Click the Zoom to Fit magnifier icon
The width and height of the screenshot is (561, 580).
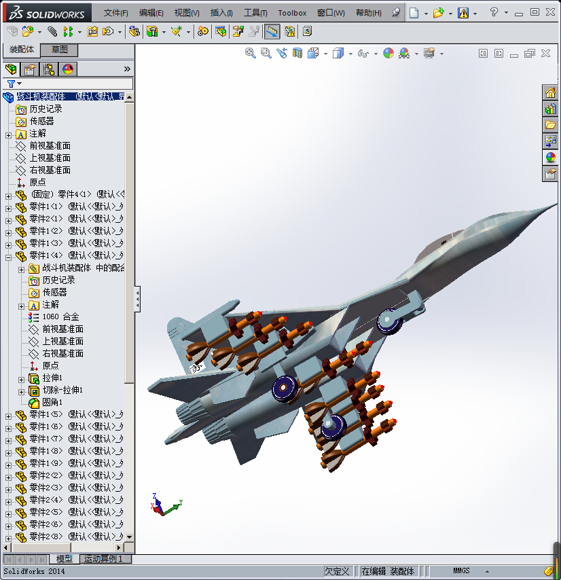coord(251,53)
